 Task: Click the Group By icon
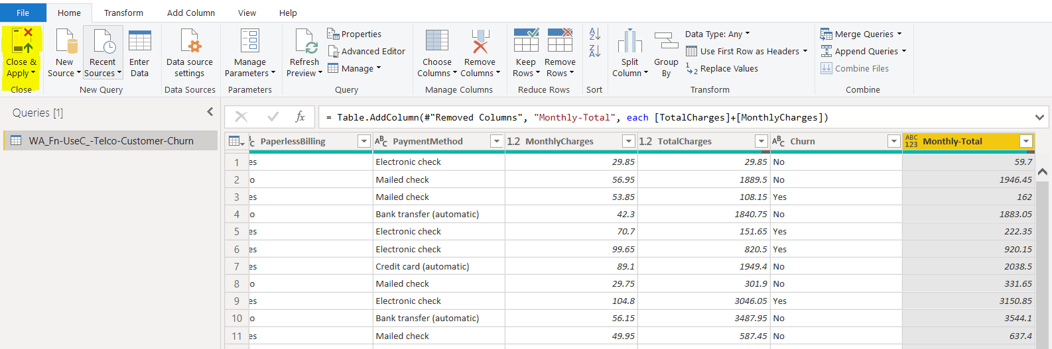tap(666, 42)
